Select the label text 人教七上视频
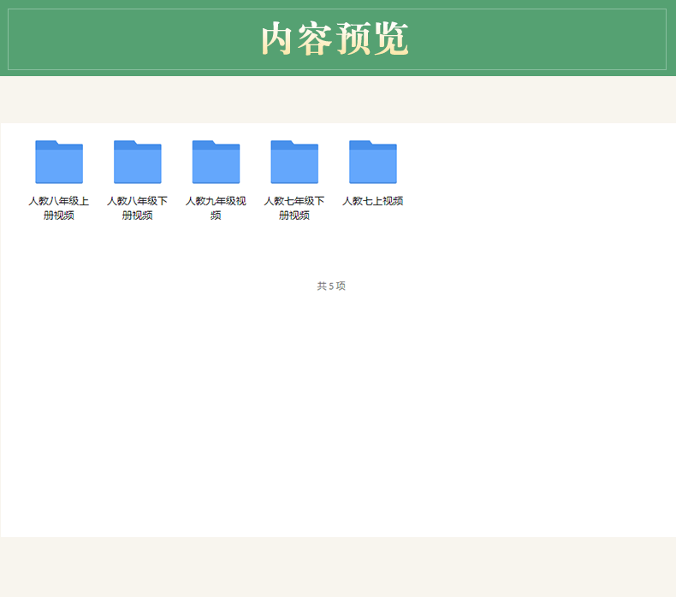The height and width of the screenshot is (597, 676). coord(373,201)
